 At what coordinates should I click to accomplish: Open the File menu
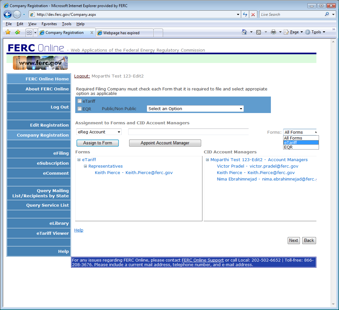(x=9, y=24)
